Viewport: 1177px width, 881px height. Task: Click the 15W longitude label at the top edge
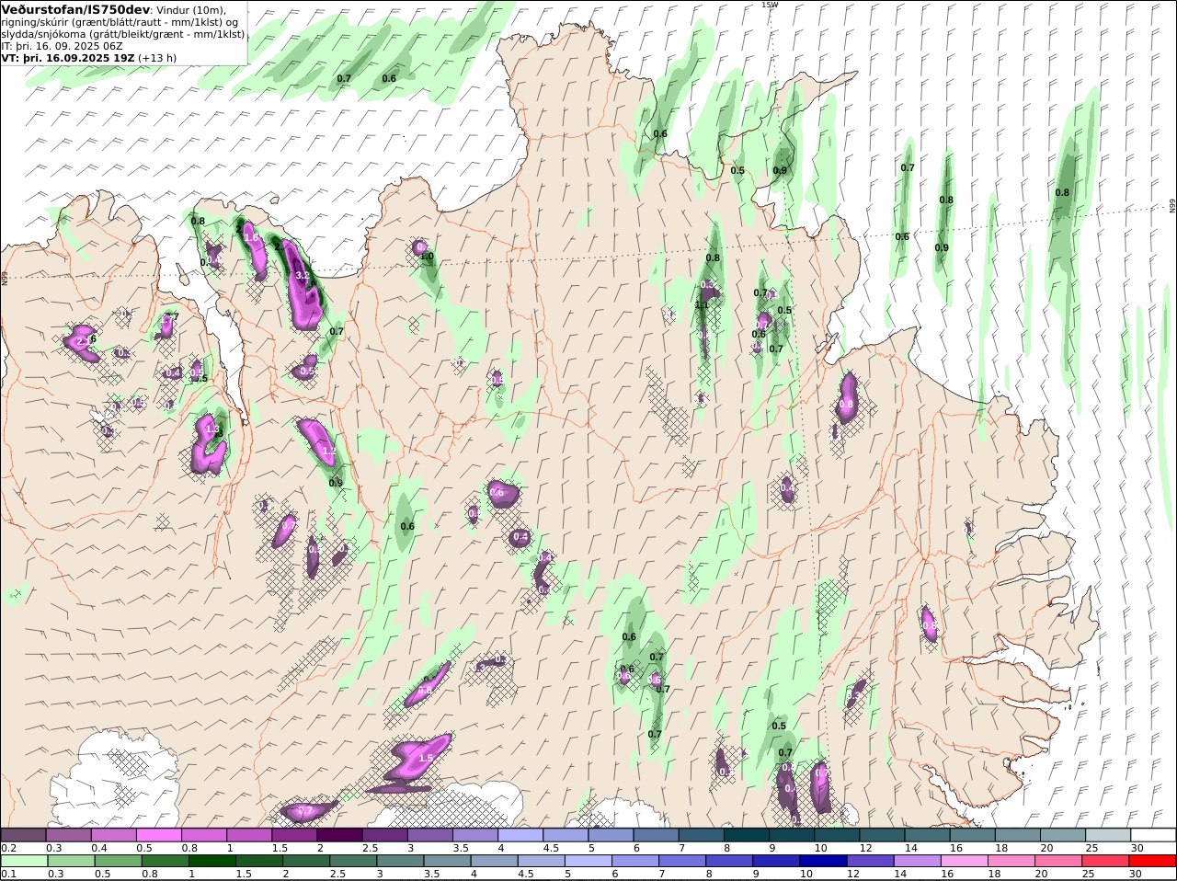click(x=770, y=5)
